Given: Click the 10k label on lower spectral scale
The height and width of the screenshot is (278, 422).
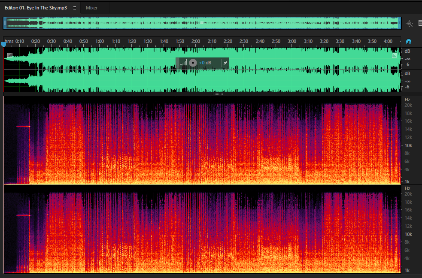Looking at the screenshot, I should (408, 234).
